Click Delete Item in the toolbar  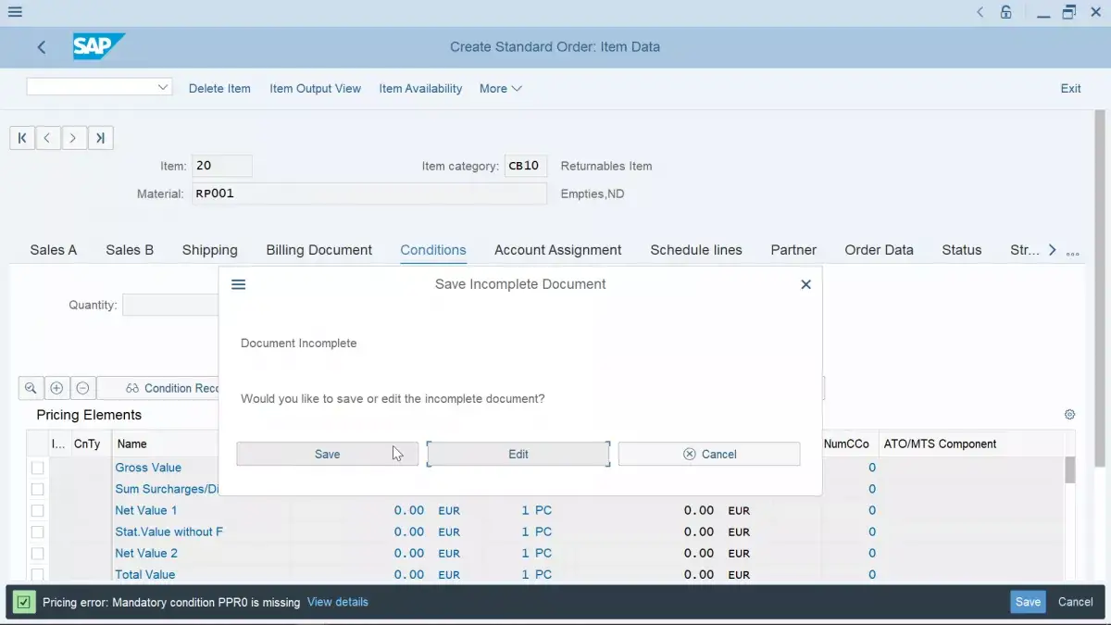pos(219,89)
